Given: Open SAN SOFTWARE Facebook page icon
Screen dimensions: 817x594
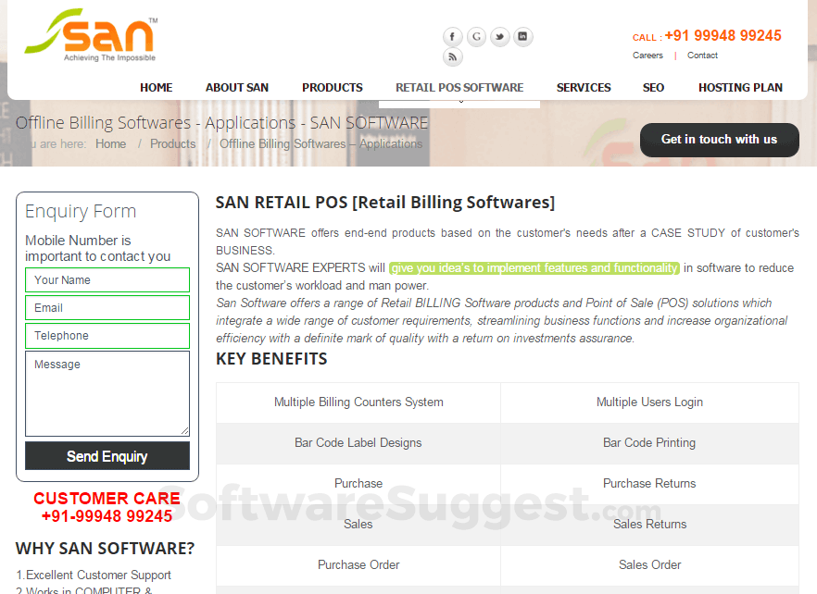Looking at the screenshot, I should 452,36.
